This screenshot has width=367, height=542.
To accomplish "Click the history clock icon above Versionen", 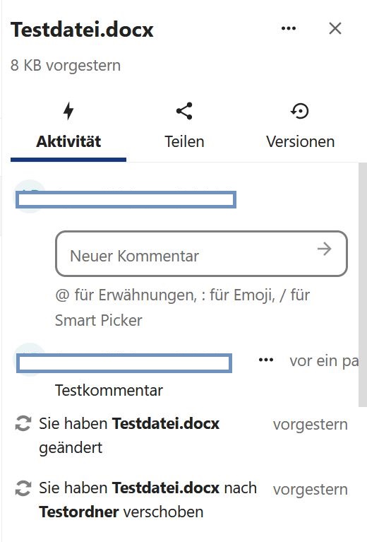I will pos(300,111).
